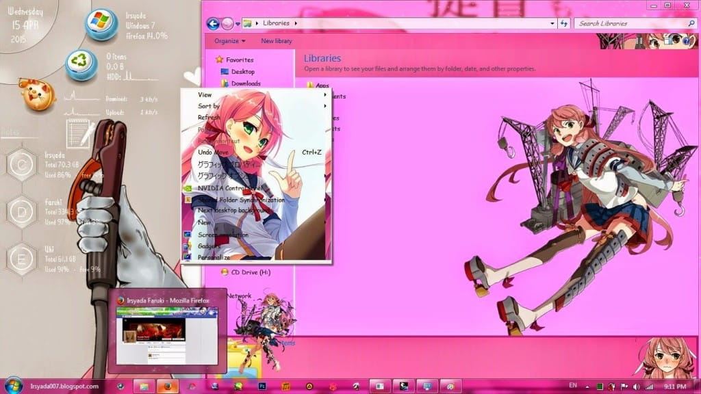Click the orange cat desktop icon
This screenshot has height=394, width=701.
[37, 94]
